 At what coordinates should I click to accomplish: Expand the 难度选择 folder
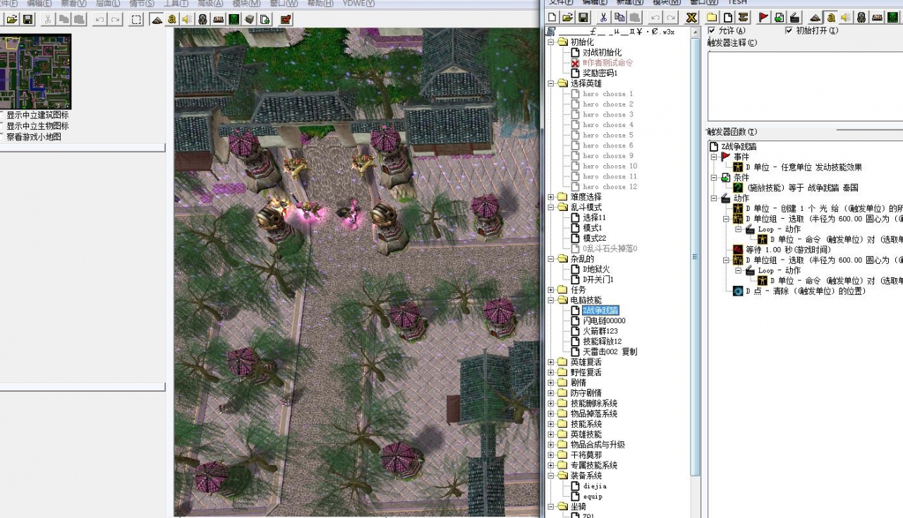[552, 197]
